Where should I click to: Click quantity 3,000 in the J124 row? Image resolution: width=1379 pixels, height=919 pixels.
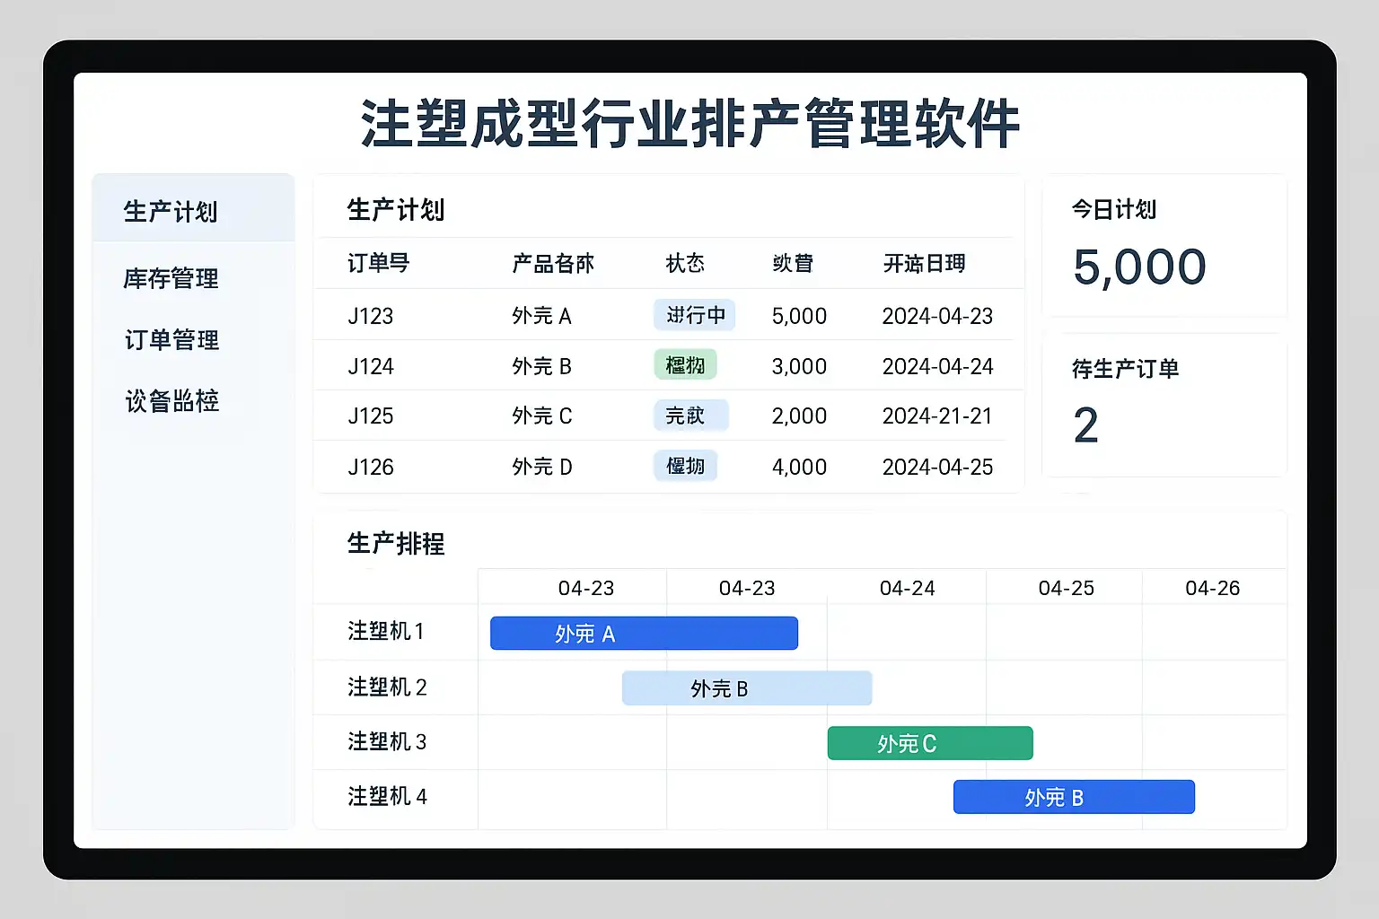pyautogui.click(x=799, y=366)
